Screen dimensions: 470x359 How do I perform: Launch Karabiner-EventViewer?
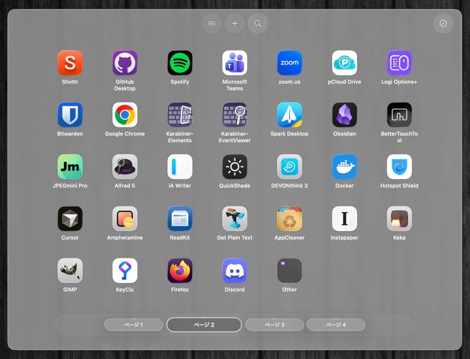pos(234,115)
